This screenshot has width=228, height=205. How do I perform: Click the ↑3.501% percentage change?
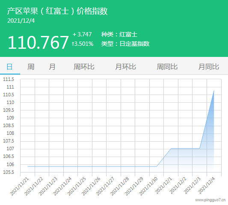[83, 44]
